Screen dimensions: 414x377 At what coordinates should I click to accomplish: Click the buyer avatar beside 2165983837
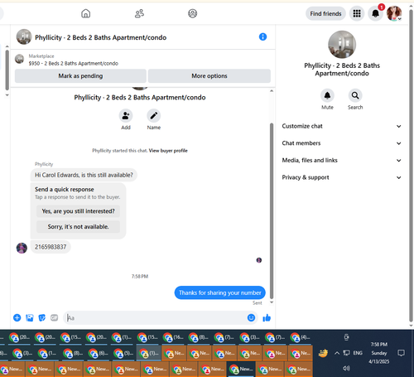pyautogui.click(x=22, y=248)
